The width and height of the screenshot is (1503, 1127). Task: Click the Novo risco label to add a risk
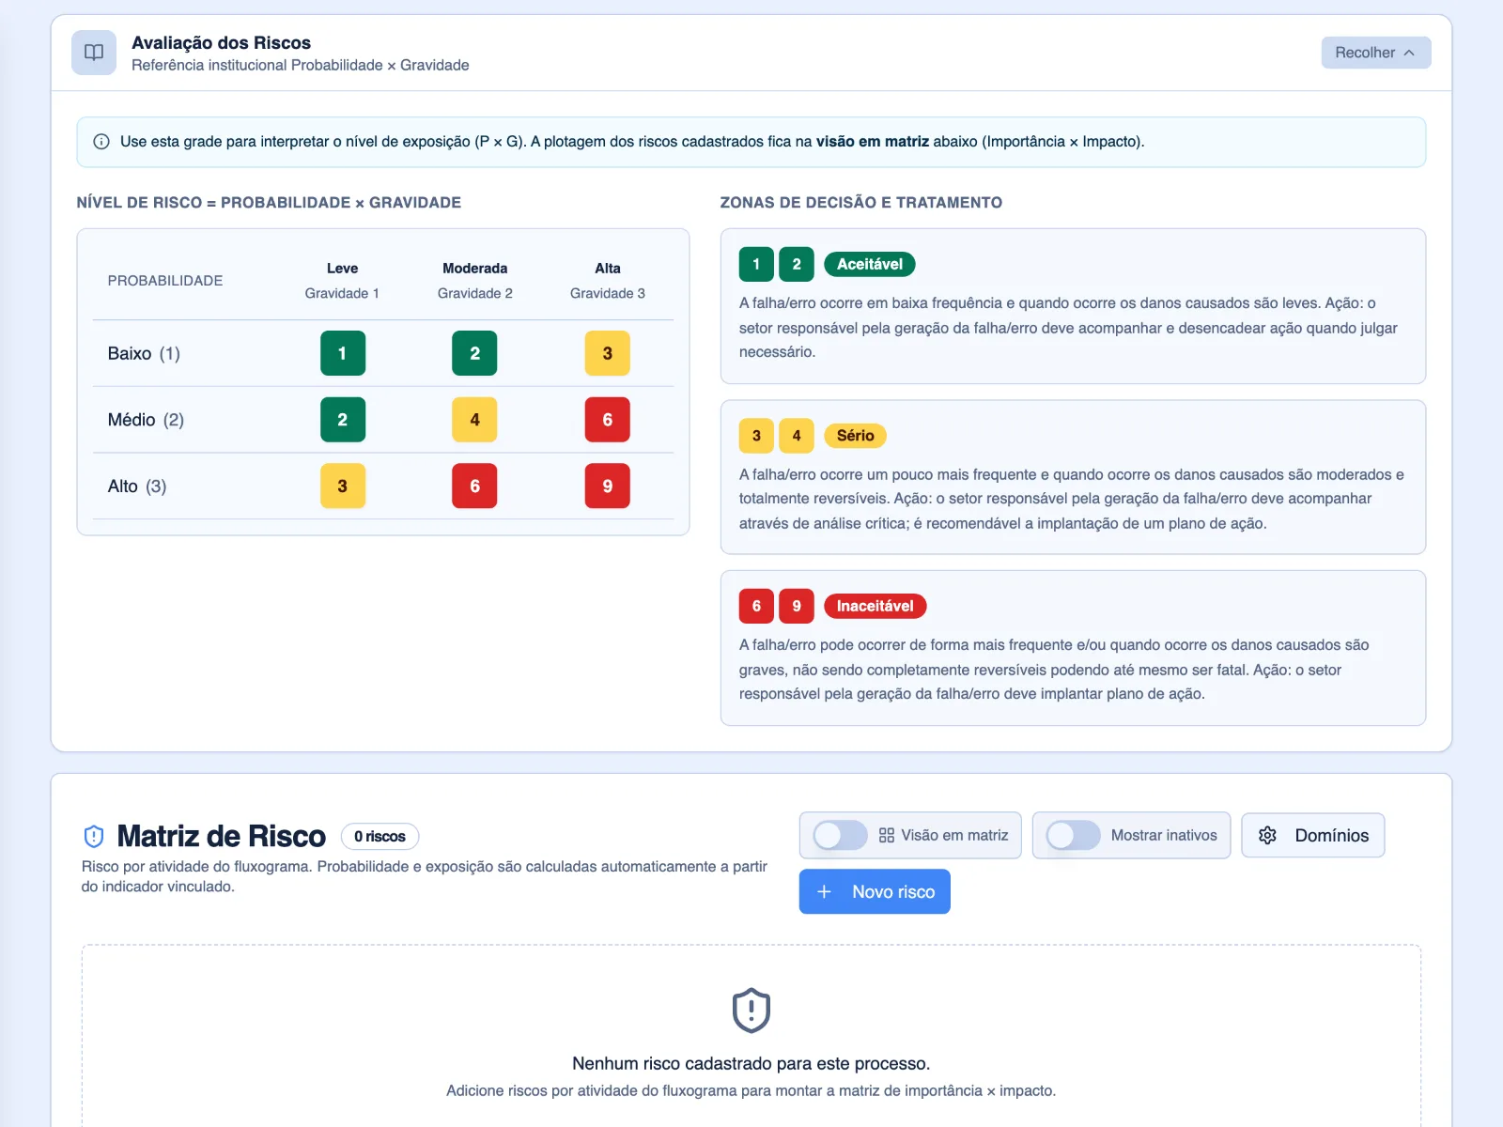point(893,891)
